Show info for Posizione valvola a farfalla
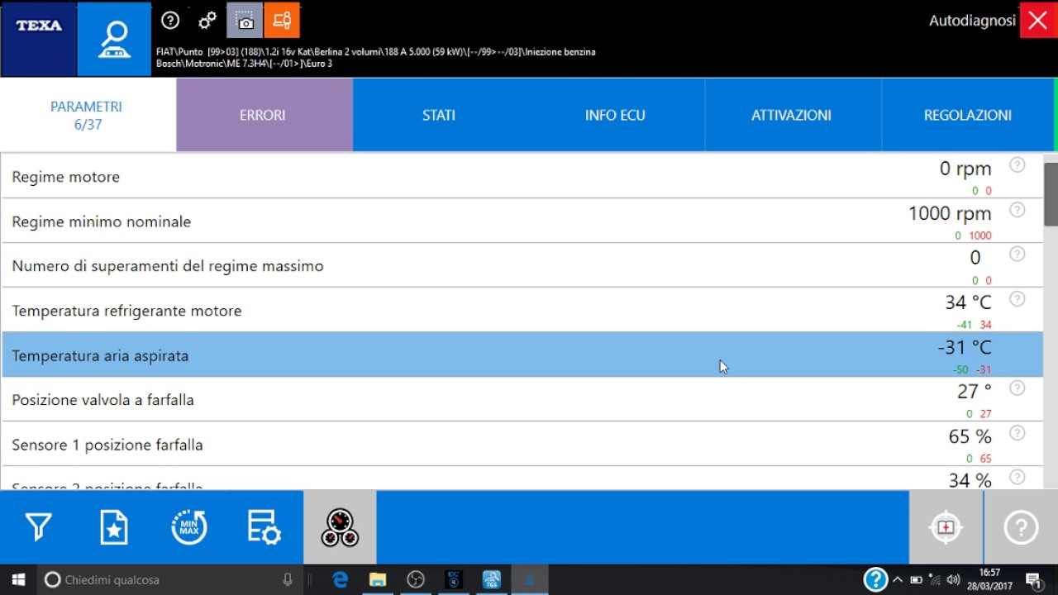Image resolution: width=1058 pixels, height=595 pixels. (x=1017, y=388)
